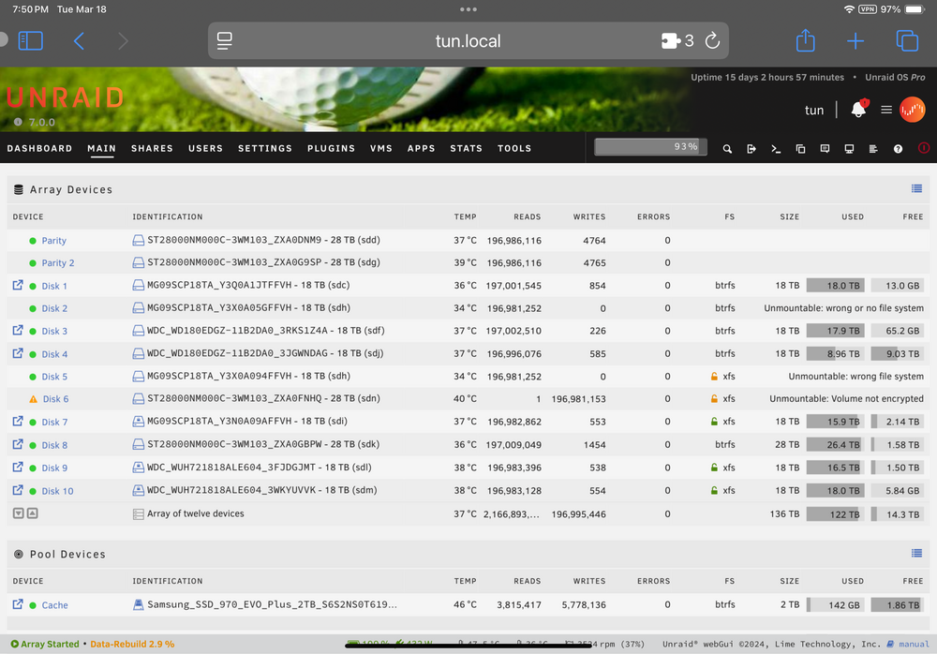Image resolution: width=937 pixels, height=654 pixels.
Task: Click spin up all disks arrow
Action: point(32,513)
